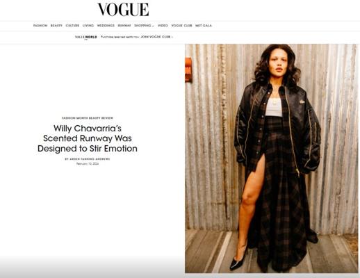Go to the Runway section
Viewport: 360px width, 278px height.
tap(124, 26)
